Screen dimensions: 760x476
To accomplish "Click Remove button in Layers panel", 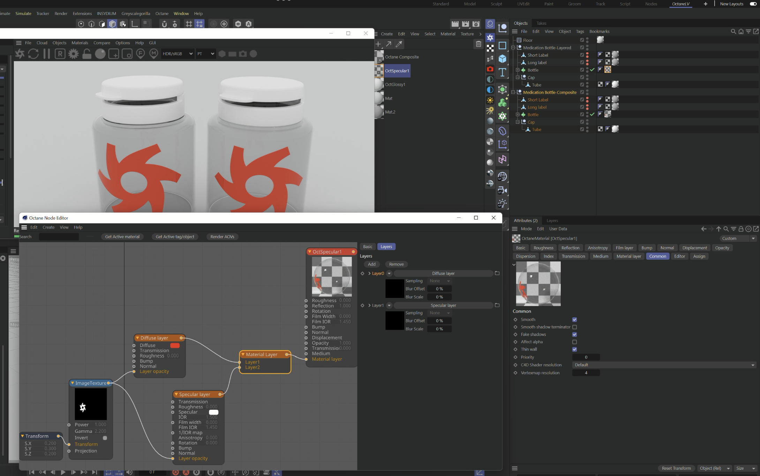I will coord(396,264).
